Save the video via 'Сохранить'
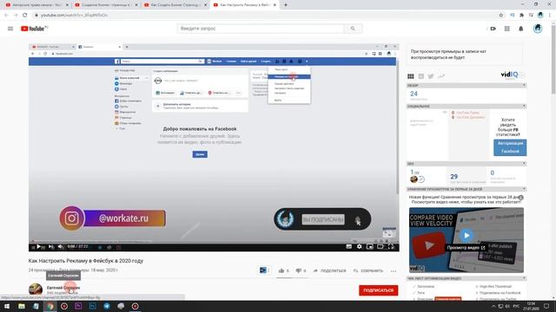Image resolution: width=556 pixels, height=312 pixels. (368, 270)
